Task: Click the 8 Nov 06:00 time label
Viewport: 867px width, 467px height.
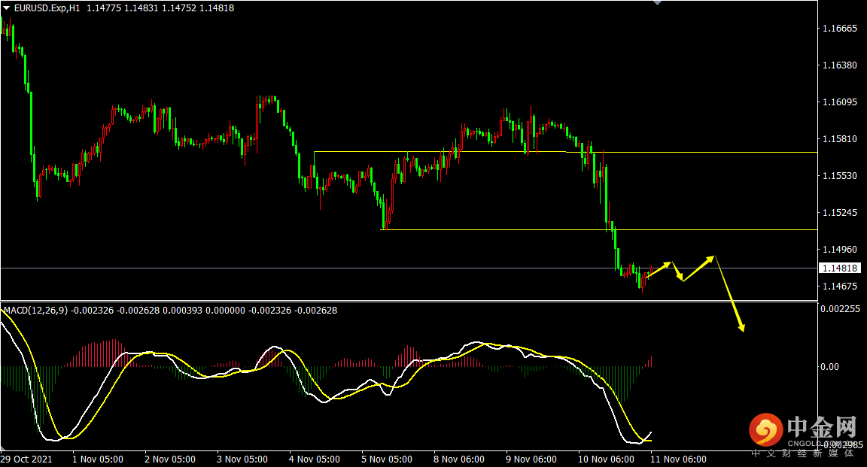Action: click(459, 459)
